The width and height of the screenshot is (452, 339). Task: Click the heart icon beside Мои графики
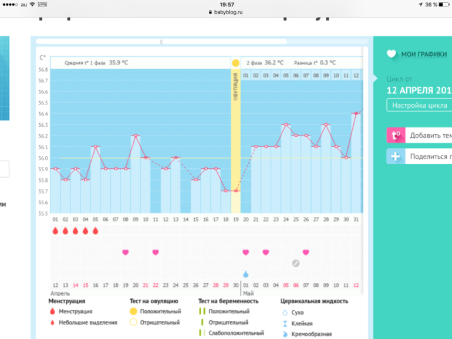tap(391, 55)
